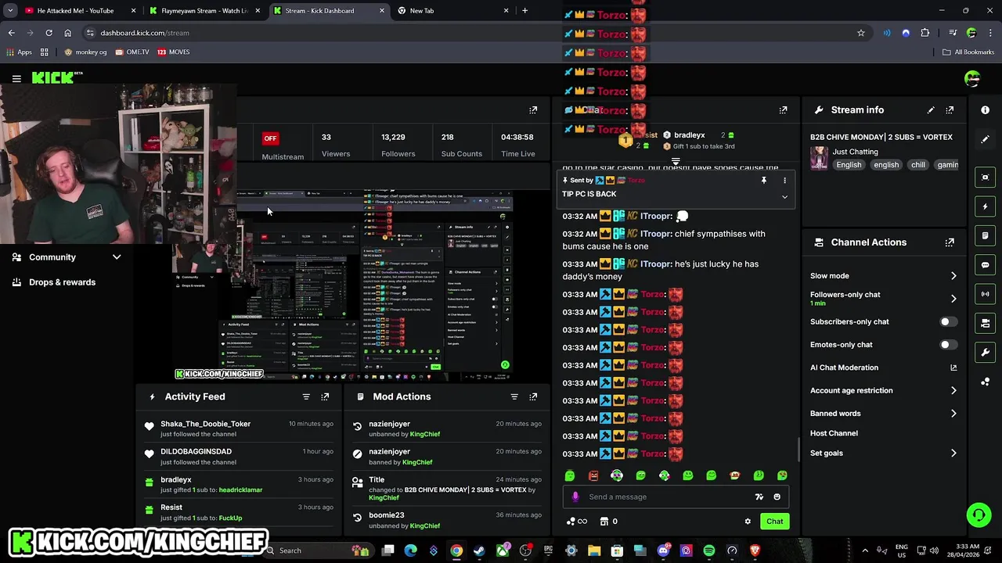The width and height of the screenshot is (1002, 563).
Task: Pop out the chat panel
Action: click(783, 110)
